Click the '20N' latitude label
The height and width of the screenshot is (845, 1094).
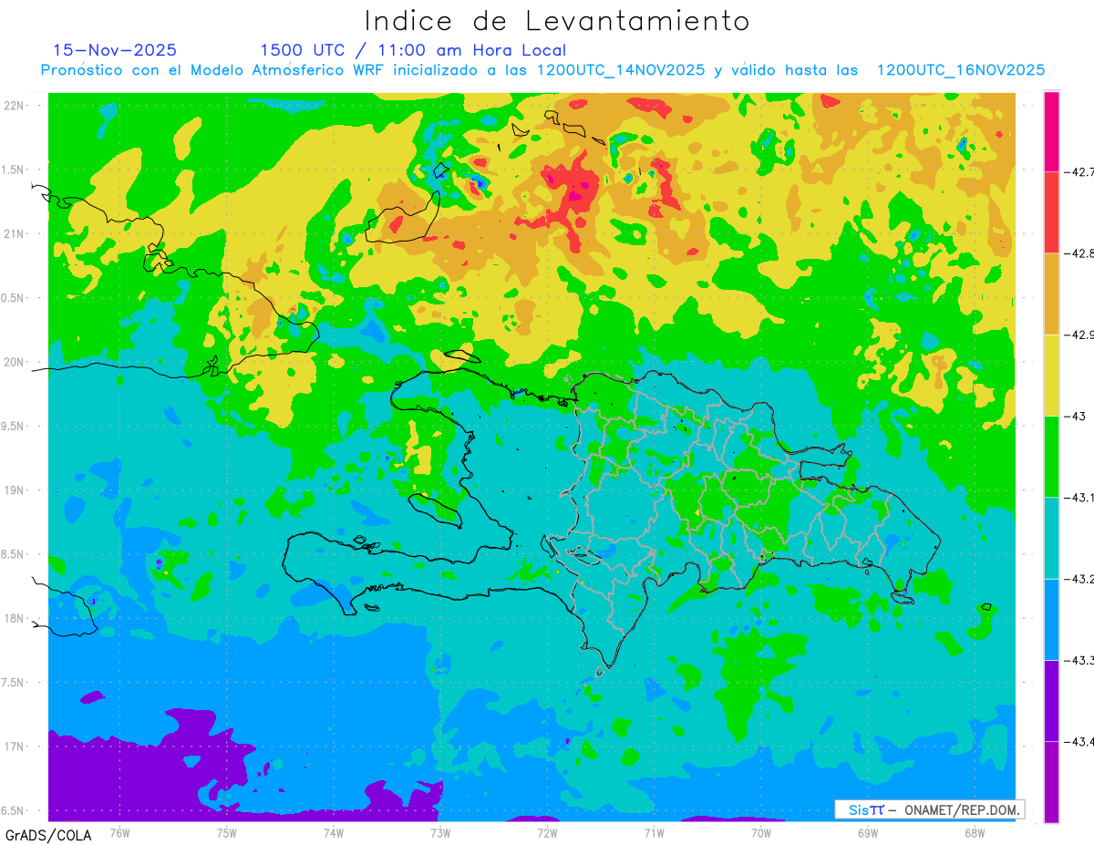[x=15, y=362]
